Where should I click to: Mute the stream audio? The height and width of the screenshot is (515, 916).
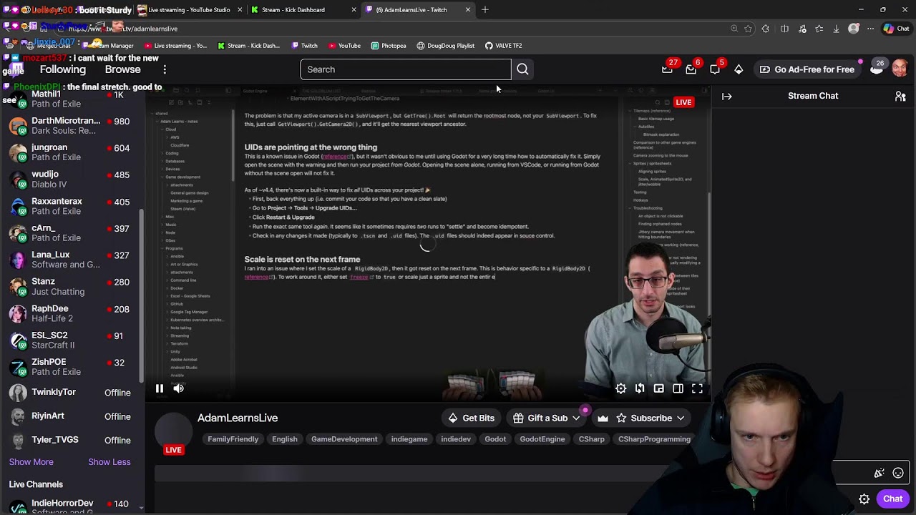click(179, 388)
